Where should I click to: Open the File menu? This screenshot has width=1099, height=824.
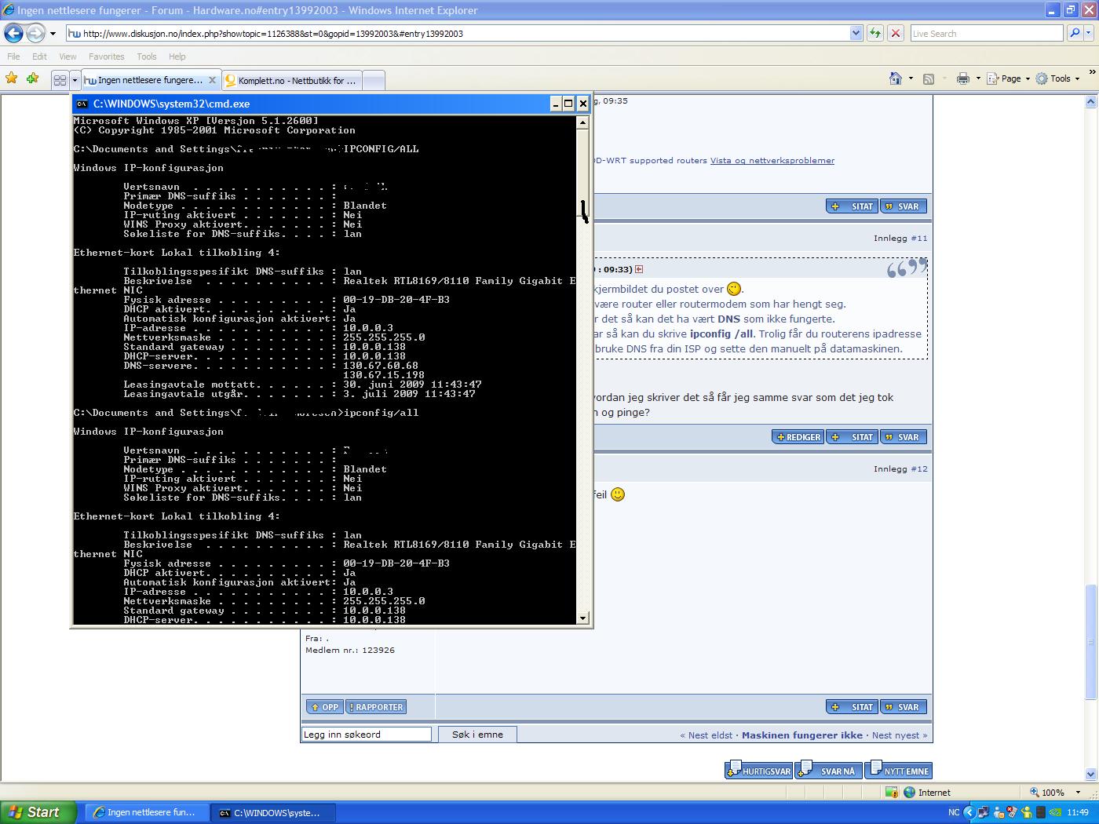coord(13,57)
